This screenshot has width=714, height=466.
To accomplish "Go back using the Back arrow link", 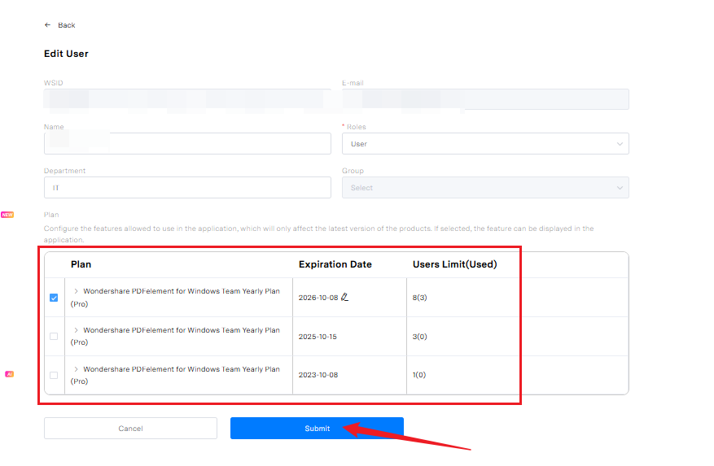I will point(59,25).
